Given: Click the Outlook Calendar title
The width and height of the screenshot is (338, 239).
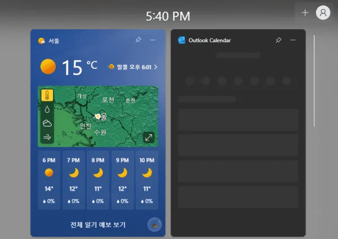Looking at the screenshot, I should [x=210, y=41].
